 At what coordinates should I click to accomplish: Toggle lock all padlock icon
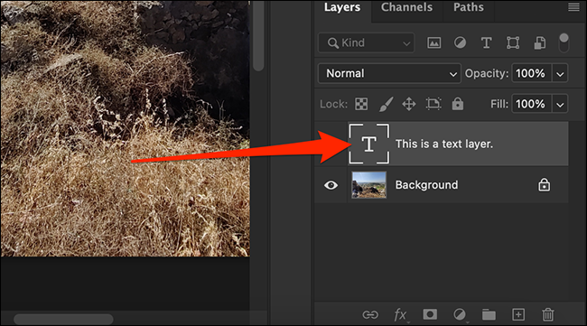click(x=458, y=104)
